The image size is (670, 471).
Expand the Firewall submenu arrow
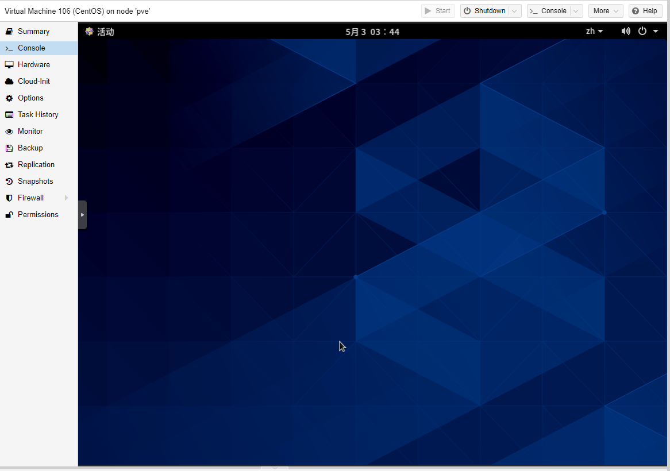point(67,198)
